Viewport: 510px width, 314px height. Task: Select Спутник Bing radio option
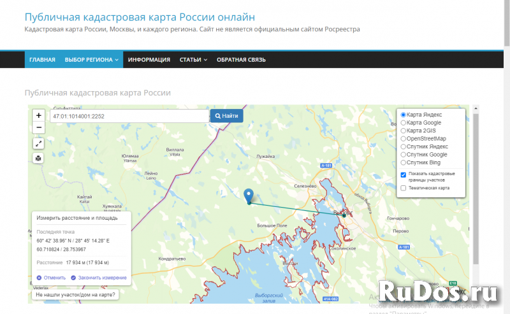(x=404, y=162)
